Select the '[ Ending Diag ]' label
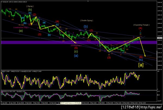The height and width of the screenshot is (110, 163). (76, 45)
